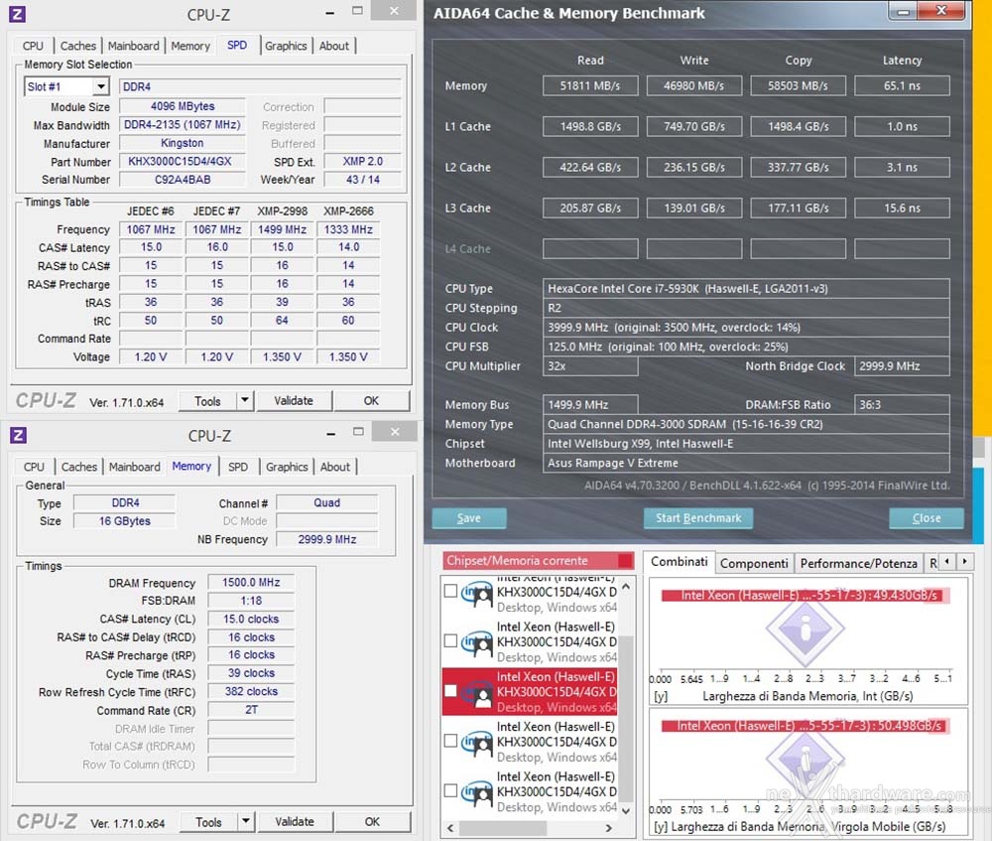Click the Command Rate value 2T

[251, 710]
